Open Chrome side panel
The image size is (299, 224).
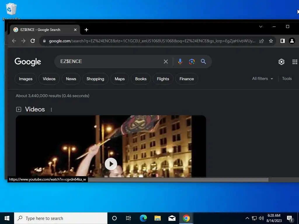(283, 41)
